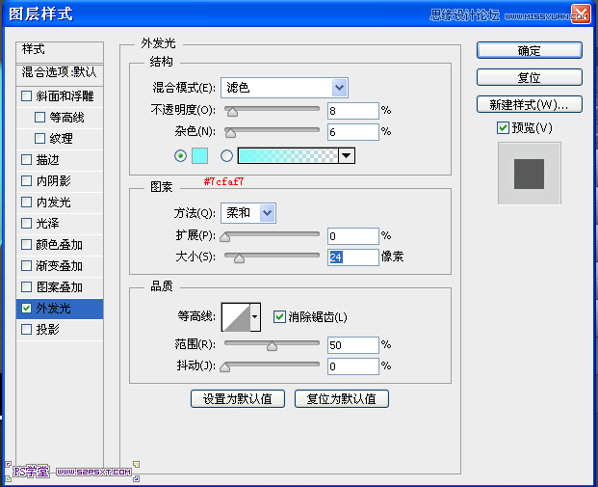
Task: Click the 等高线 contour curve thumbnail
Action: tap(236, 317)
